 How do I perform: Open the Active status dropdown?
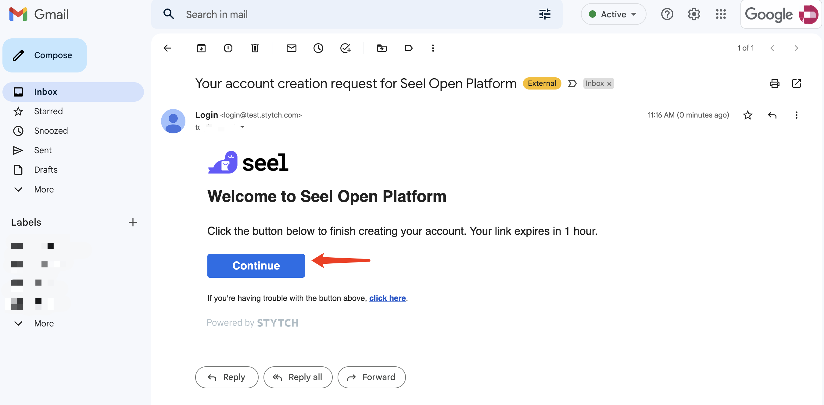point(613,14)
